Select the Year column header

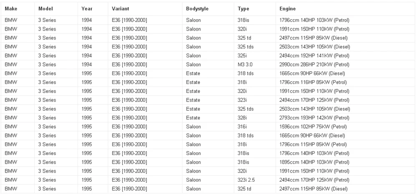point(87,9)
